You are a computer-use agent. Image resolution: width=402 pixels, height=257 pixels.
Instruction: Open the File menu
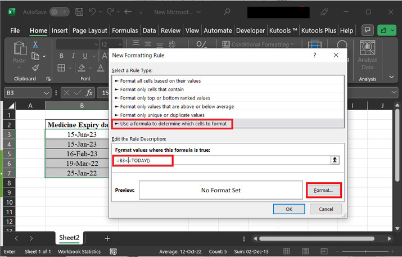pos(15,30)
